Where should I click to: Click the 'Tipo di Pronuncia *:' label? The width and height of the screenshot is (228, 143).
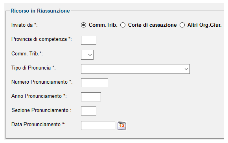tap(33, 68)
